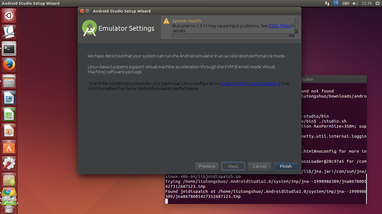The image size is (382, 214).
Task: Open the network connection indicator
Action: 327,3
